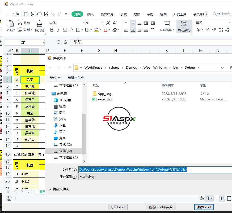Toggle center horizontal alignment

[133, 30]
